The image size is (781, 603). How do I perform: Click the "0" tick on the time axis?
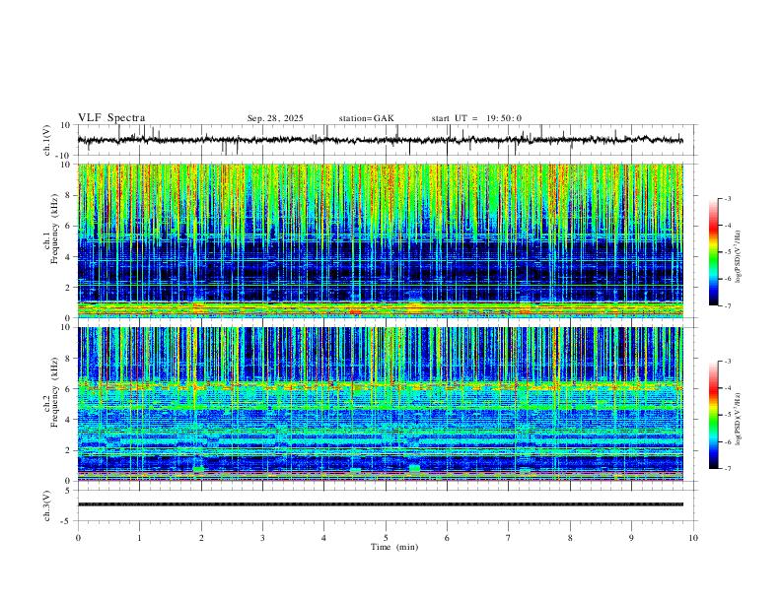coord(78,538)
